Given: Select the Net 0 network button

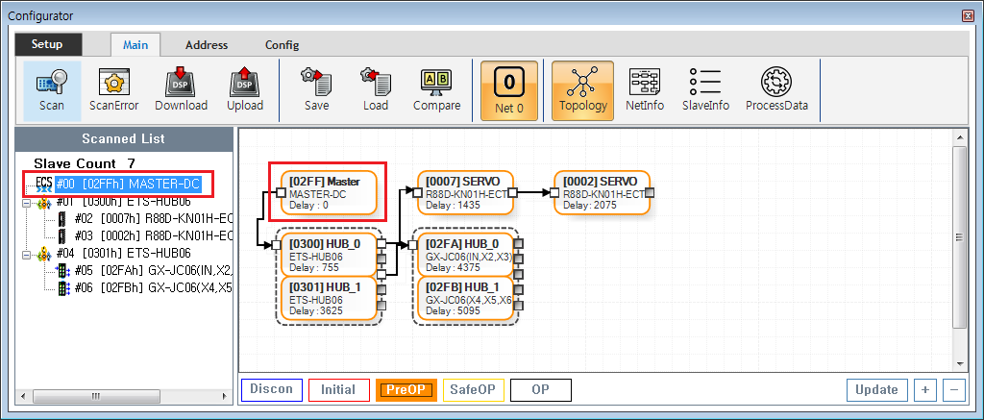Looking at the screenshot, I should coord(508,89).
